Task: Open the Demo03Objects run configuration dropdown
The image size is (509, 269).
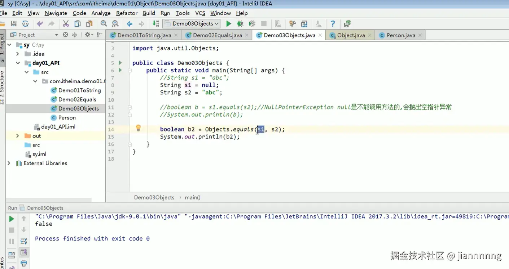Action: (192, 24)
